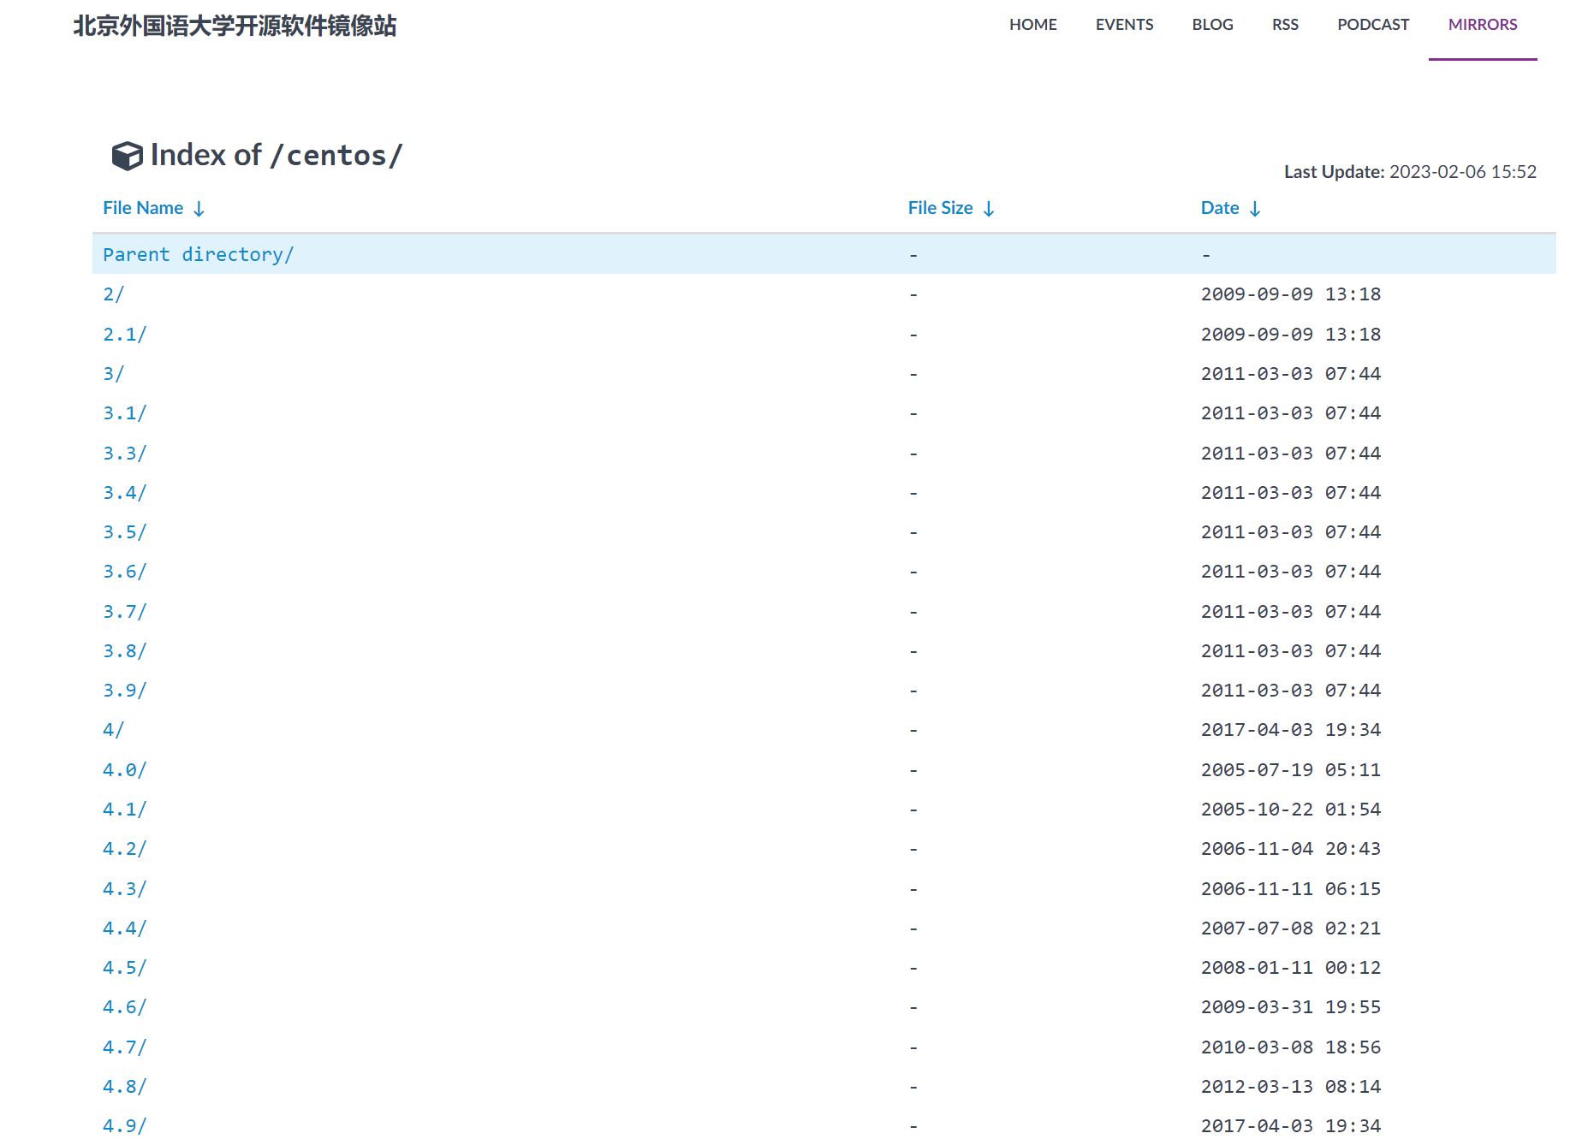Open the 3/ directory
1588x1145 pixels.
tap(114, 374)
